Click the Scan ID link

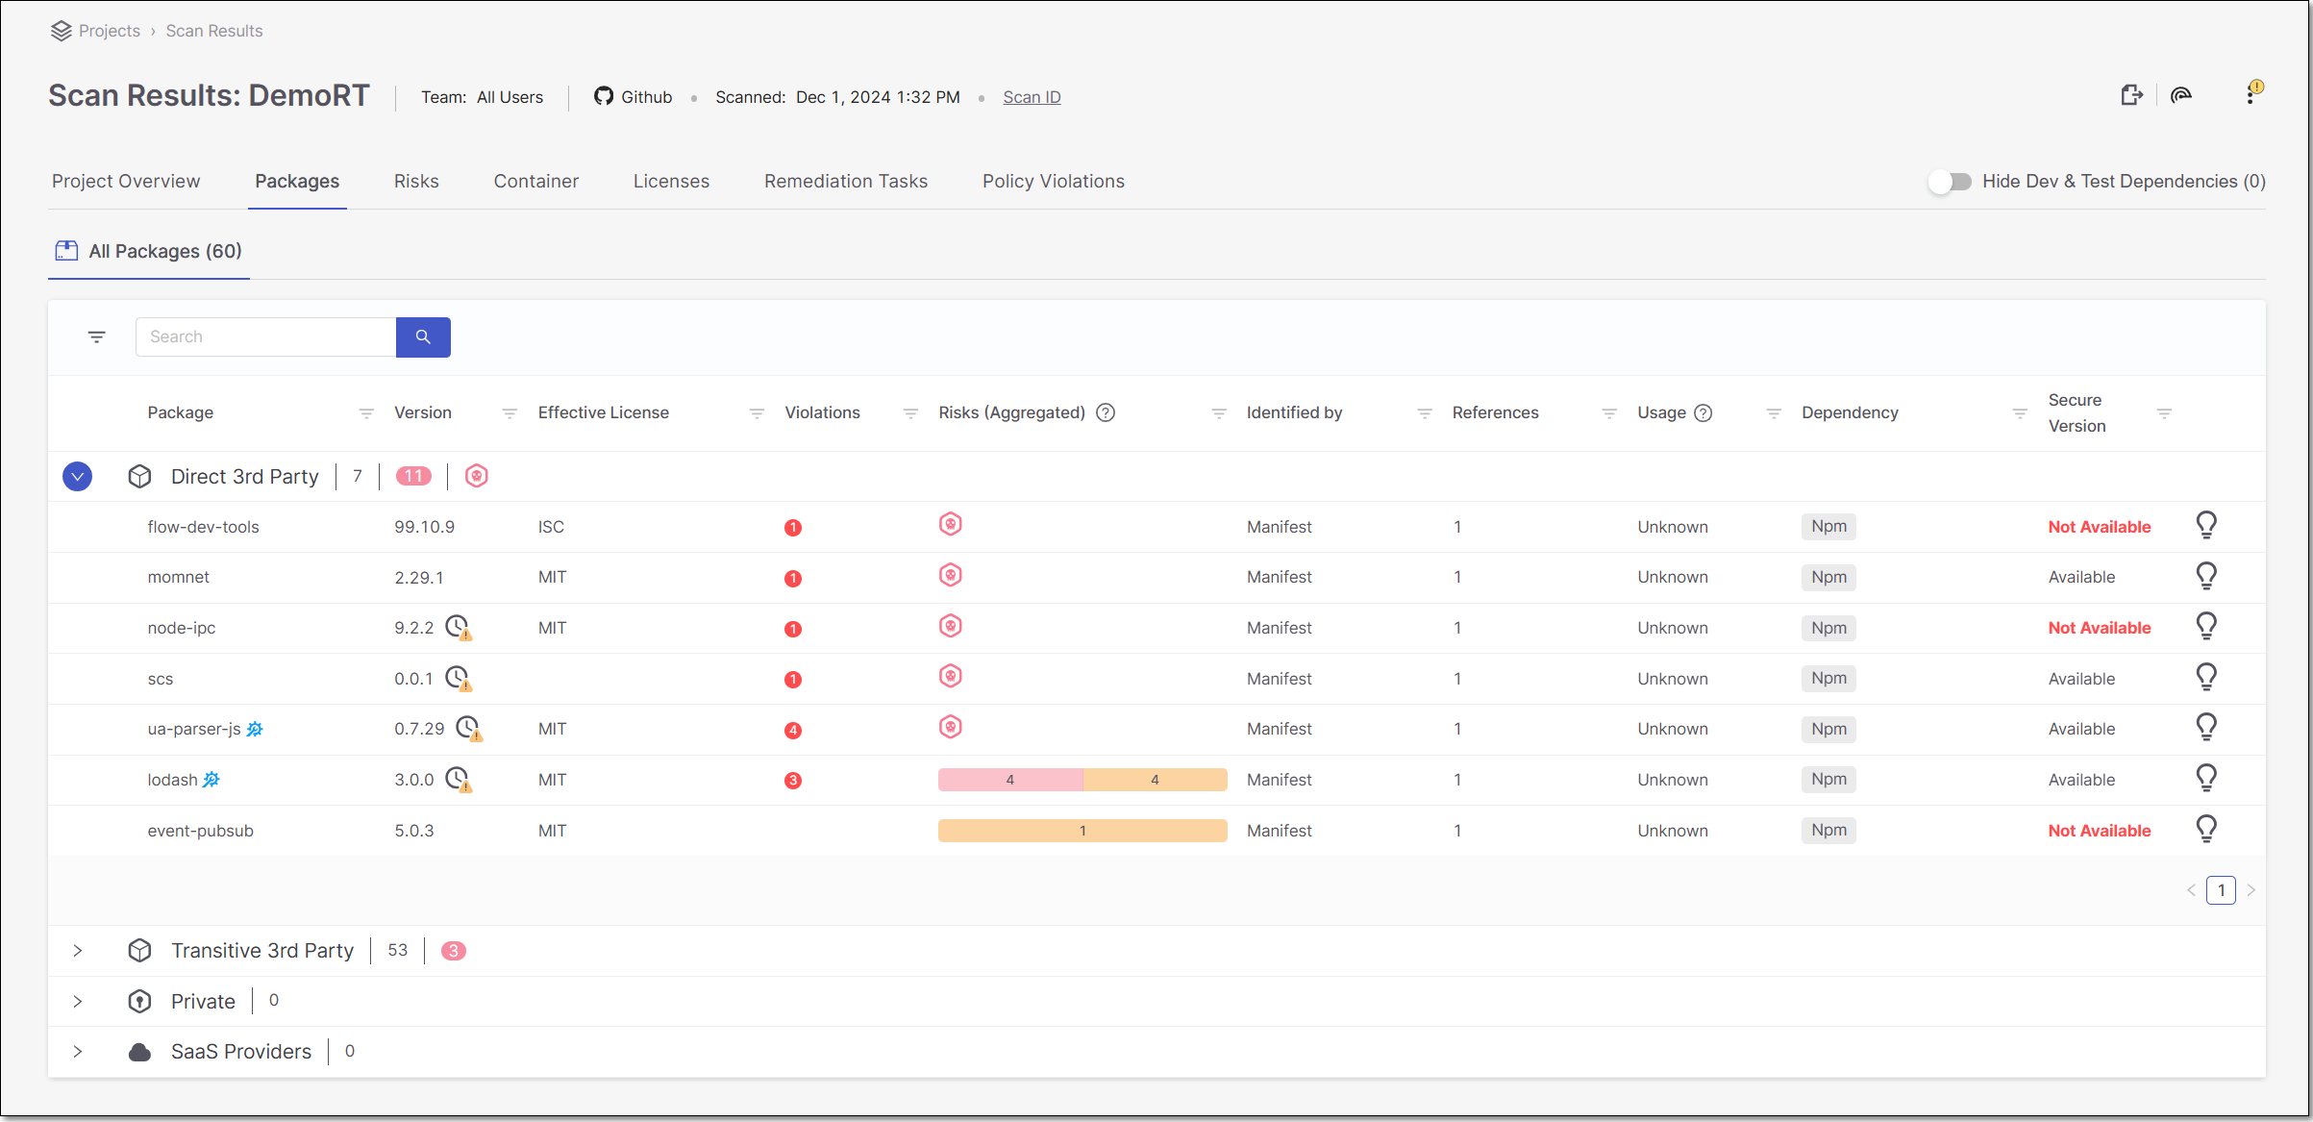click(1032, 97)
